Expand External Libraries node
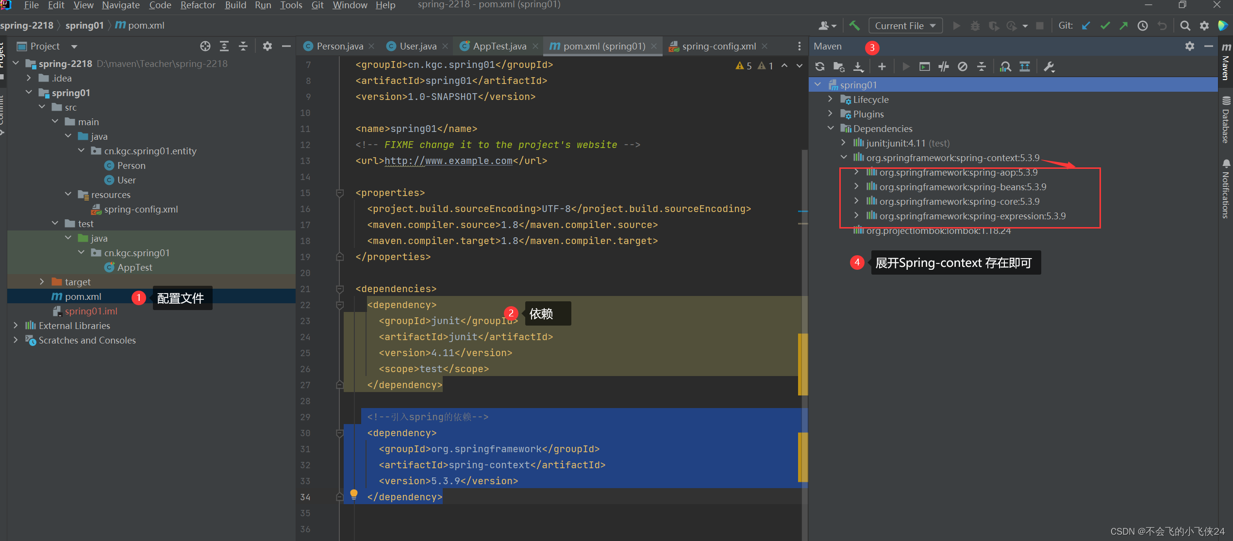The height and width of the screenshot is (541, 1233). click(x=16, y=325)
